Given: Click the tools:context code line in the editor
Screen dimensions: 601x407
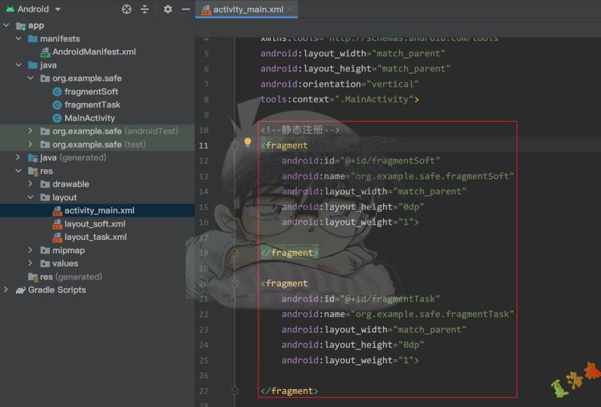Looking at the screenshot, I should click(x=339, y=99).
